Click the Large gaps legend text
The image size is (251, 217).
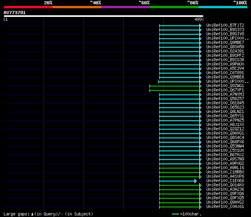click(x=48, y=214)
